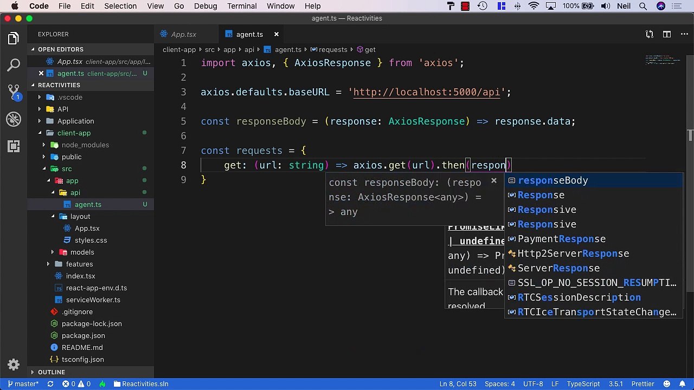
Task: Click master branch in status bar
Action: (x=23, y=384)
